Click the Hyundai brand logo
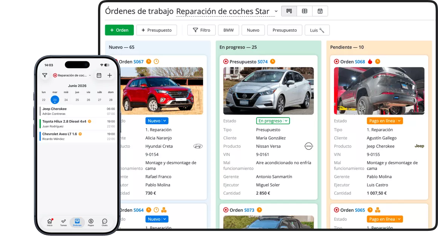The width and height of the screenshot is (438, 238). (198, 146)
